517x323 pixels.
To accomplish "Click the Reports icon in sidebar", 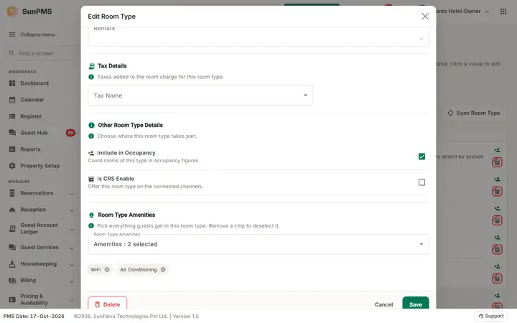I will (12, 149).
